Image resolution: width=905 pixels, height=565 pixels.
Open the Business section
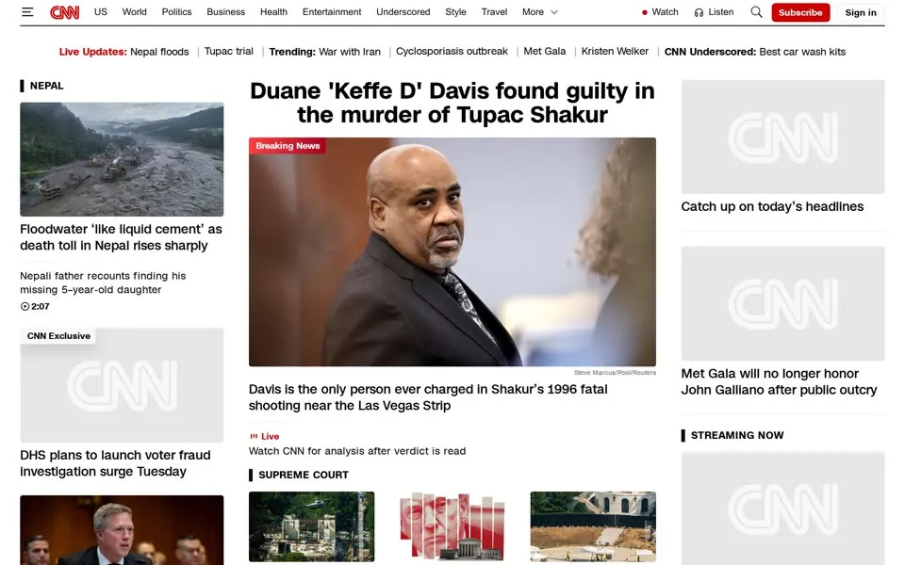[x=225, y=12]
